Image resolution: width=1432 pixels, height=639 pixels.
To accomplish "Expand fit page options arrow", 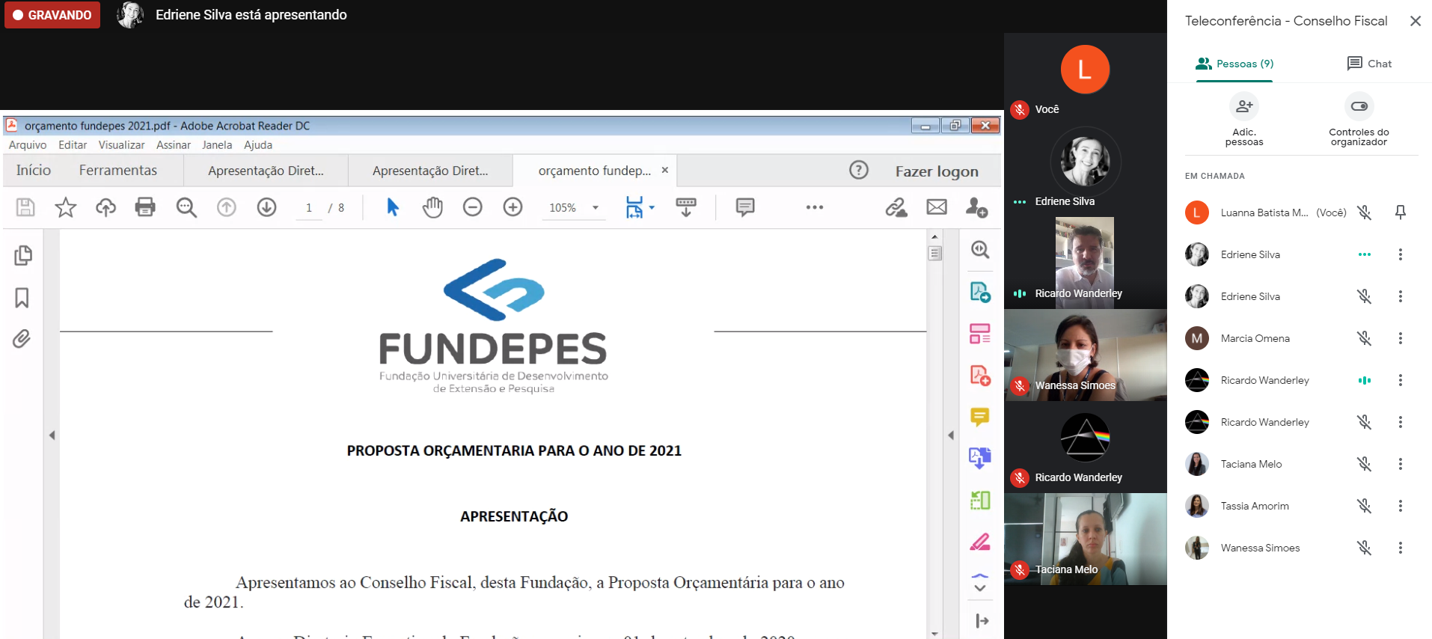I will pyautogui.click(x=652, y=207).
